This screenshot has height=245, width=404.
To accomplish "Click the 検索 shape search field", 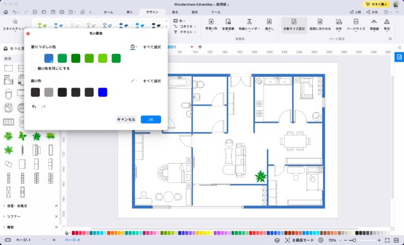I will 27,58.
